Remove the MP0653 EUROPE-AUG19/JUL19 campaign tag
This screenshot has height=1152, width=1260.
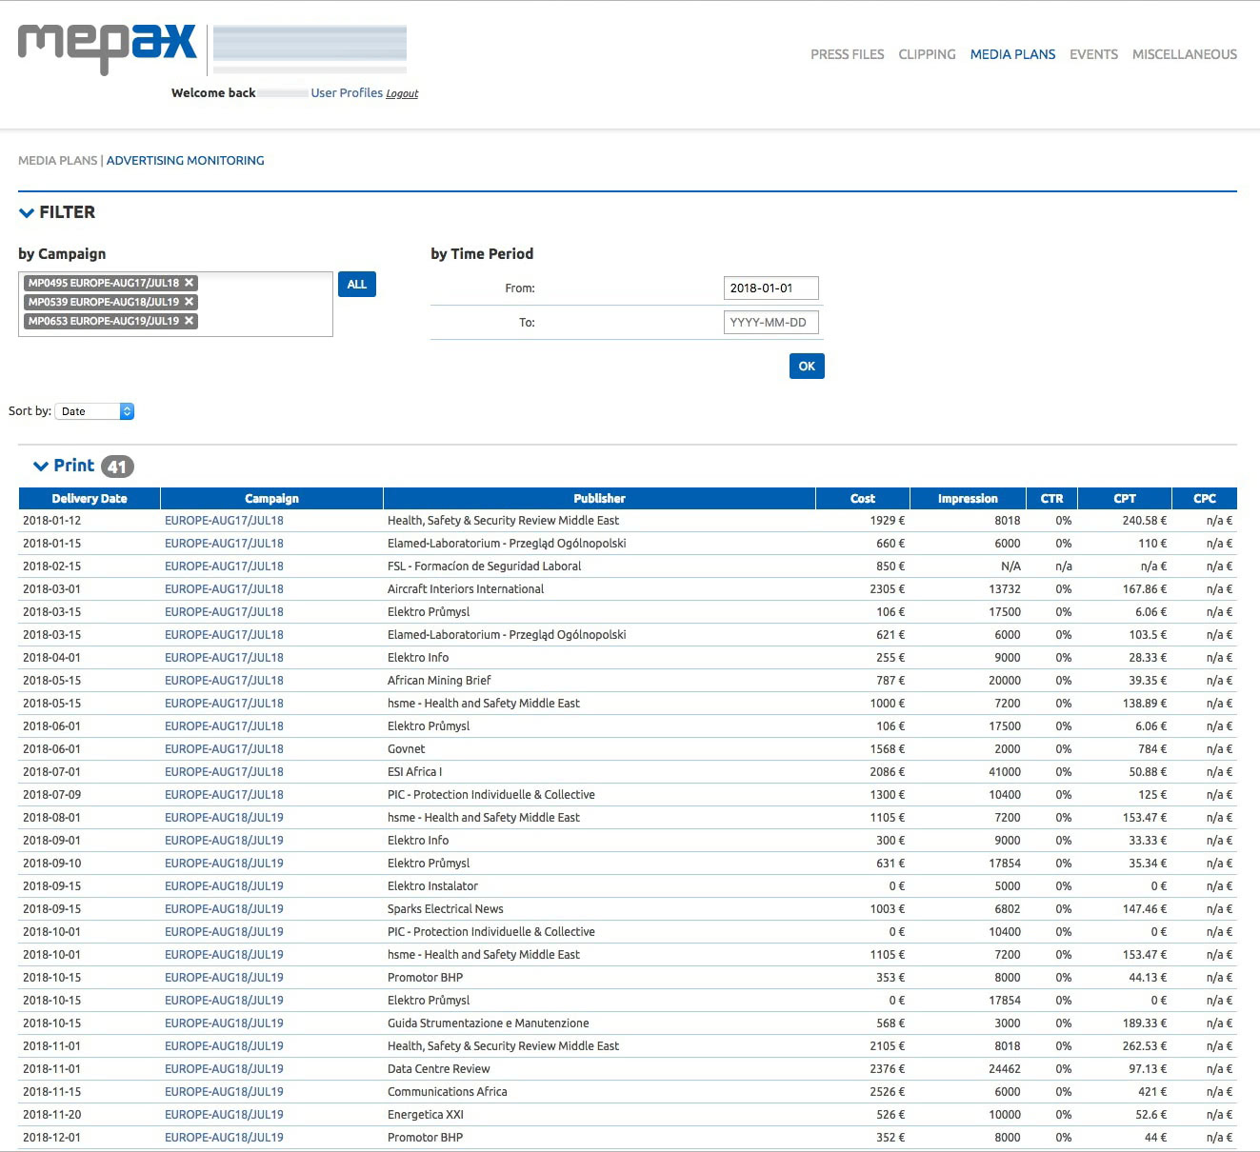190,321
